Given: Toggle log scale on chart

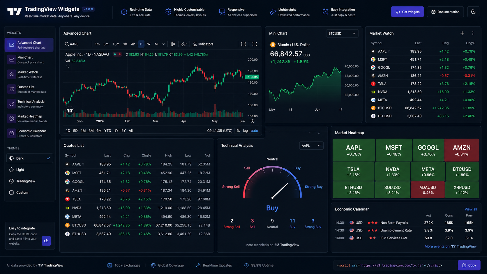Looking at the screenshot, I should 245,131.
